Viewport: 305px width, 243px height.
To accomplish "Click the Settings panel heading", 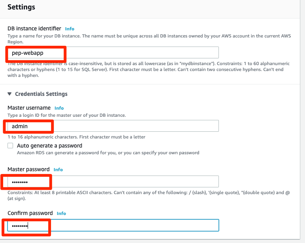I will click(21, 7).
